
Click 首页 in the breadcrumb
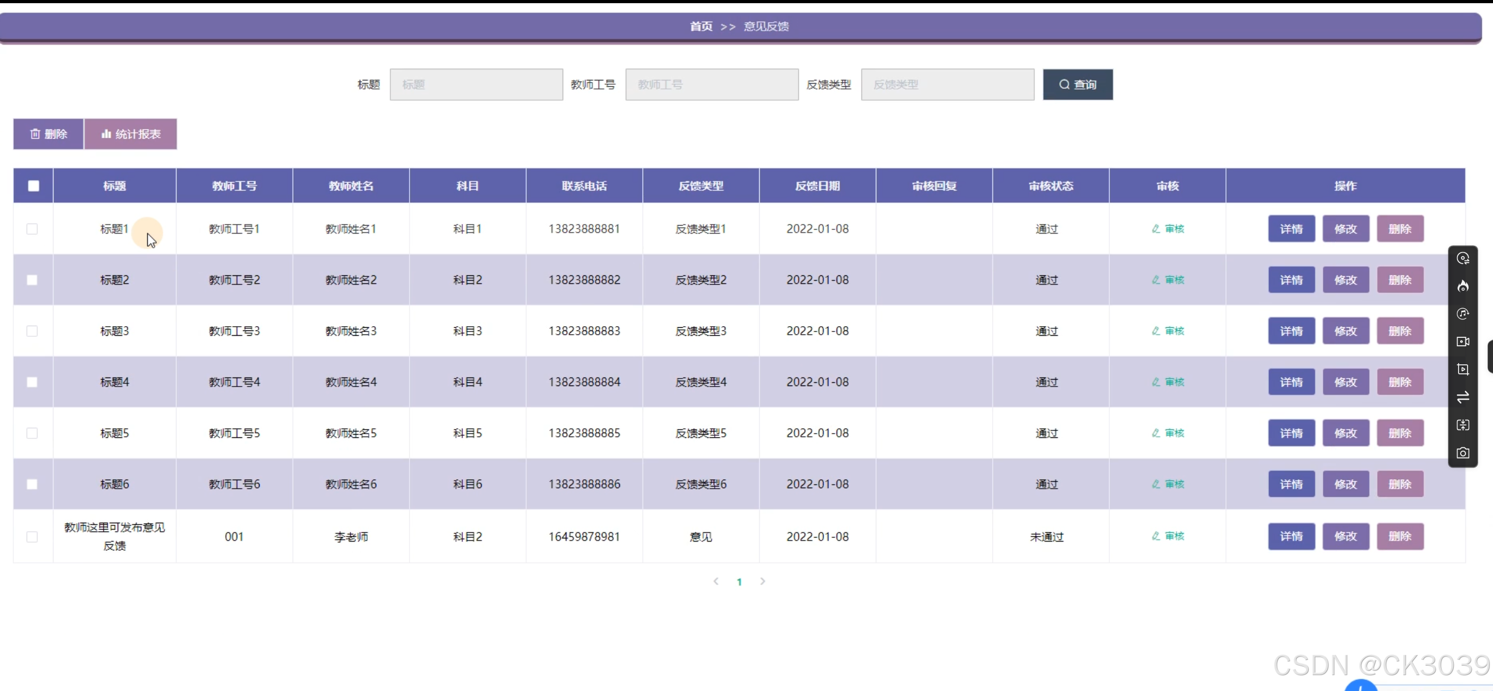(x=701, y=26)
